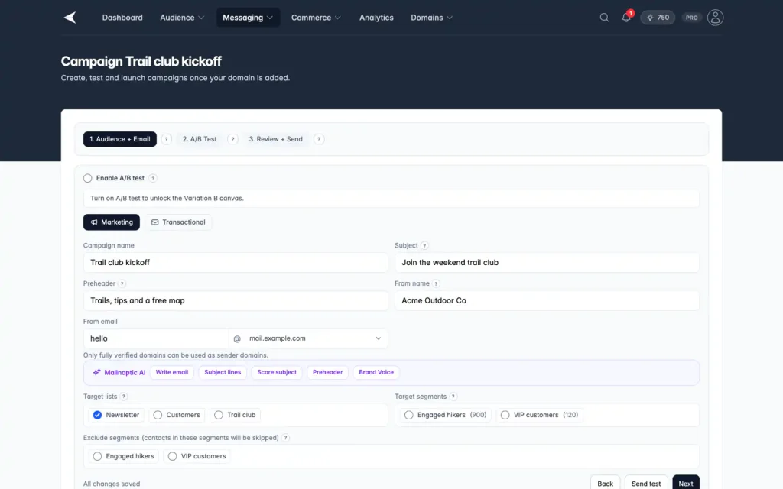The width and height of the screenshot is (783, 489).
Task: Click help icon beside Enable A/B test
Action: [153, 178]
